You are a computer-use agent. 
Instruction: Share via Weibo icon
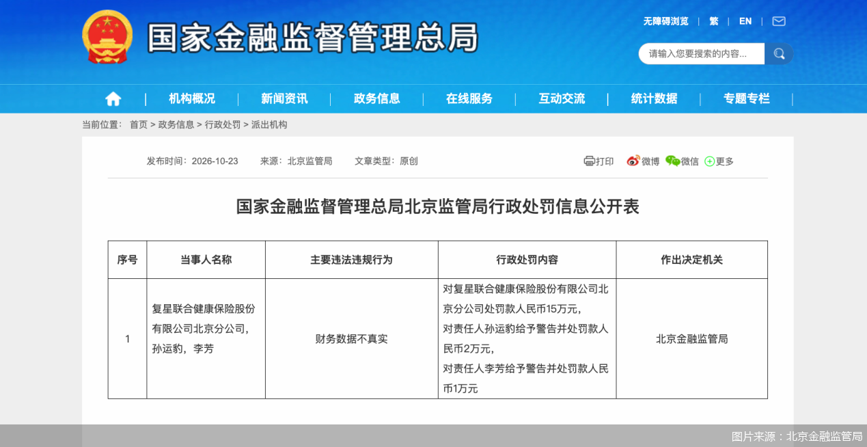click(x=633, y=161)
